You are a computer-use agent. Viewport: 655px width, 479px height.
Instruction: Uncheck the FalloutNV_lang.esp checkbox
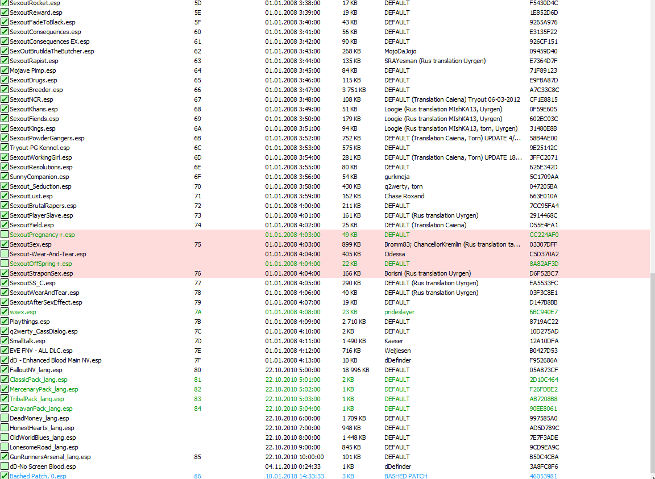pos(5,370)
